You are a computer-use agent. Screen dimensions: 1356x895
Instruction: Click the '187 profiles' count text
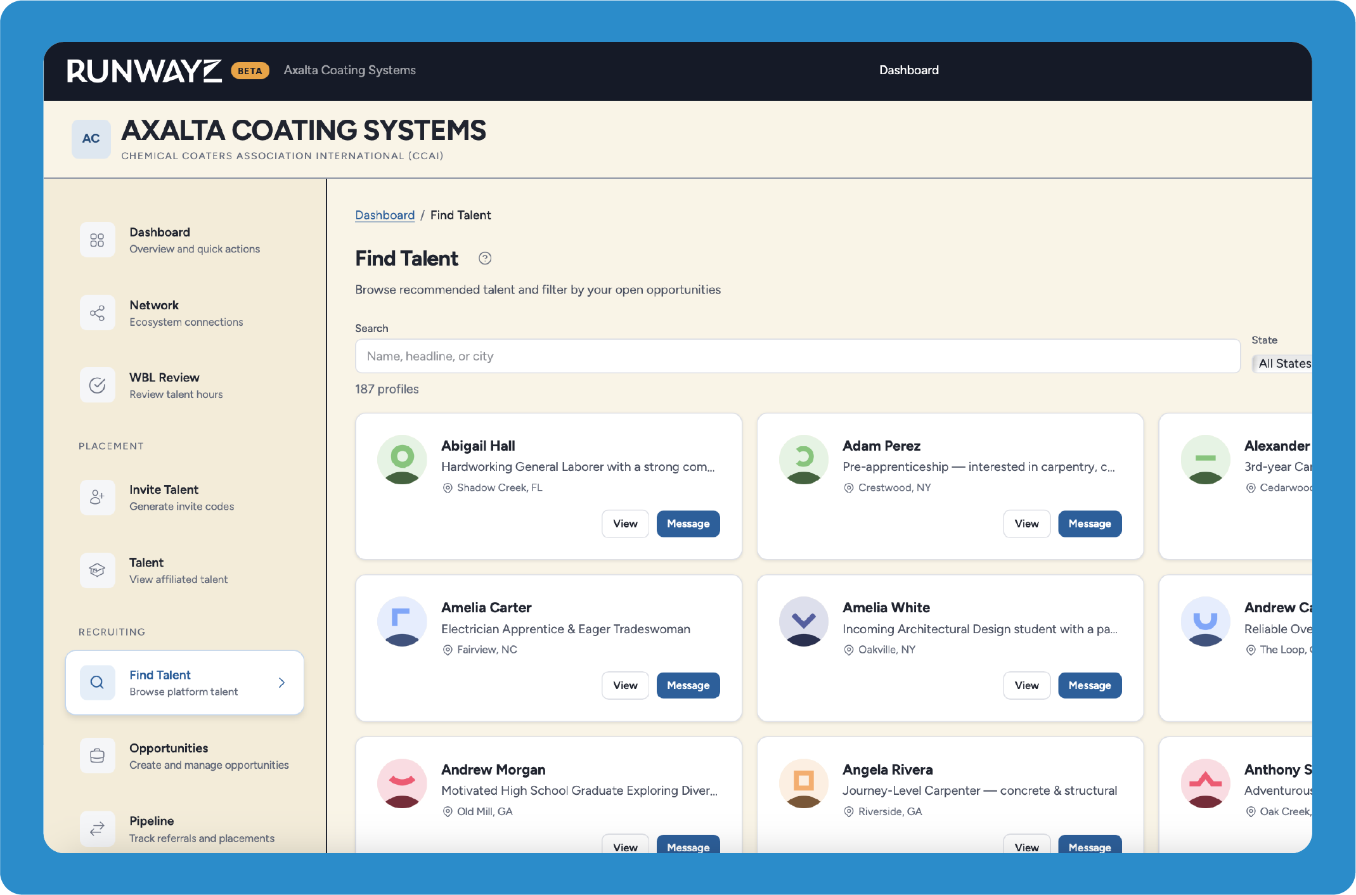(387, 389)
